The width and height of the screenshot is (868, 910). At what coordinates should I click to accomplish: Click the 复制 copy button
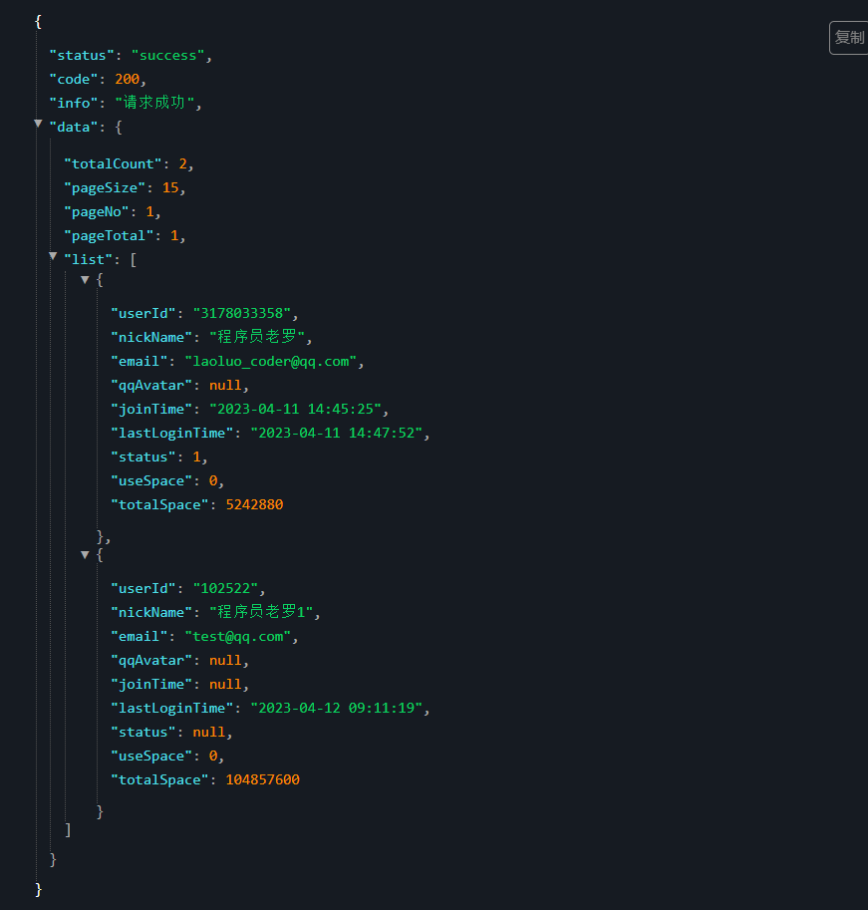(849, 38)
